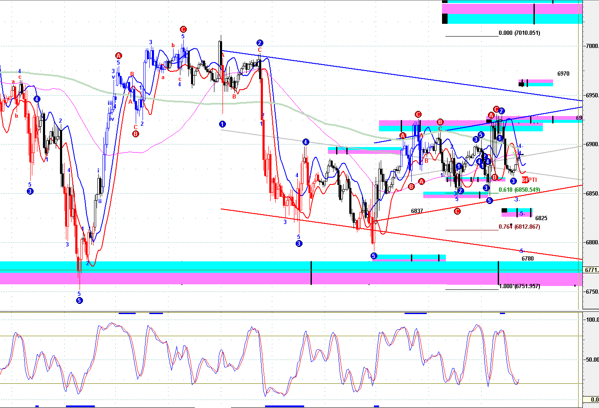The image size is (599, 408).
Task: Select the "6837" price annotation
Action: (x=417, y=211)
